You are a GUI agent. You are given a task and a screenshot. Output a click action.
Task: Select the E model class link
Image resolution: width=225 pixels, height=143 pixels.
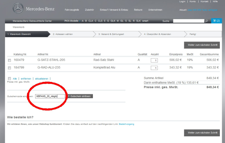tap(105, 21)
